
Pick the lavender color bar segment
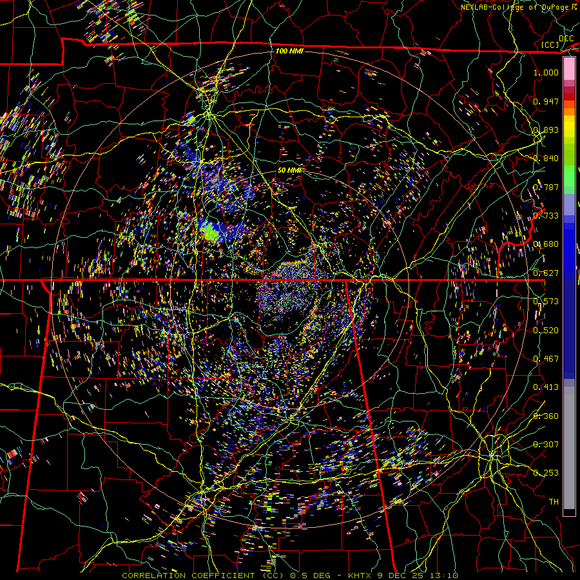569,204
